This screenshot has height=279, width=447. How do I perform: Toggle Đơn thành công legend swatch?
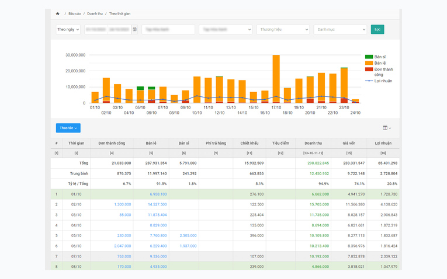tap(369, 69)
